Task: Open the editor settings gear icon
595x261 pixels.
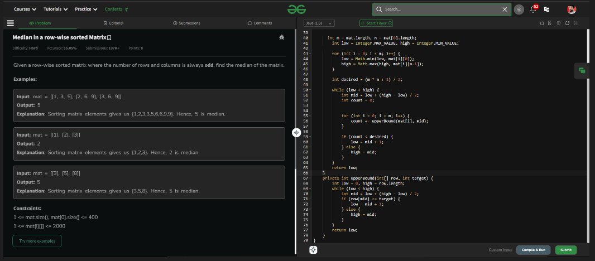Action: pyautogui.click(x=559, y=23)
